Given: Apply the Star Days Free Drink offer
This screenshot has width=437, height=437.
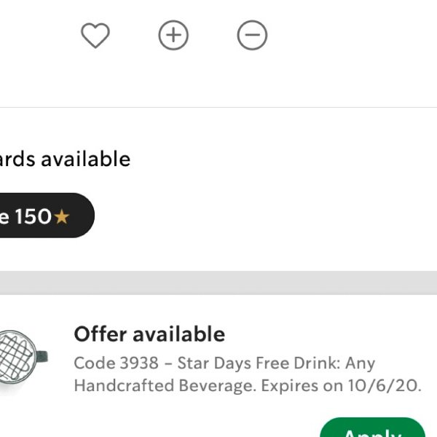Looking at the screenshot, I should pyautogui.click(x=373, y=428).
